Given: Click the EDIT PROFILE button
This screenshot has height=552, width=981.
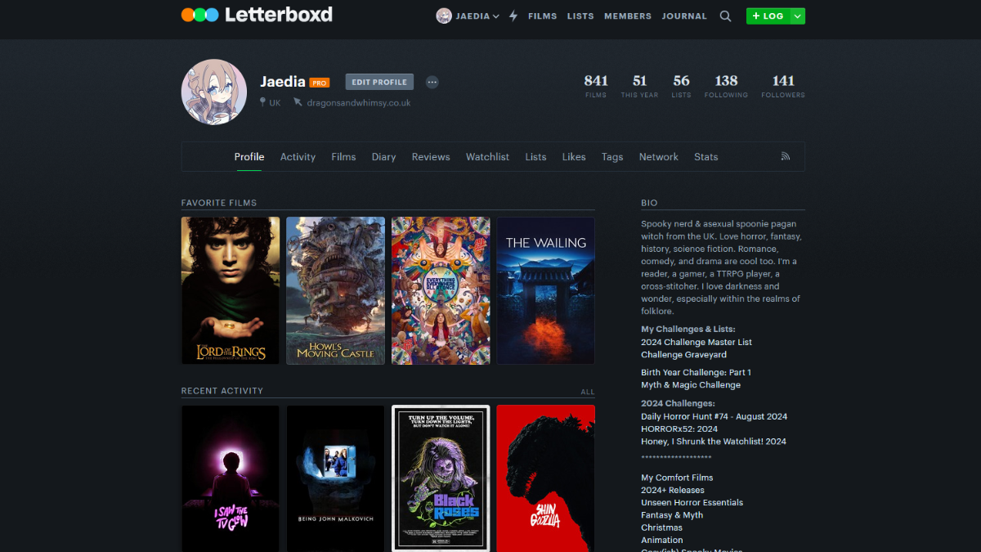Looking at the screenshot, I should pyautogui.click(x=379, y=82).
